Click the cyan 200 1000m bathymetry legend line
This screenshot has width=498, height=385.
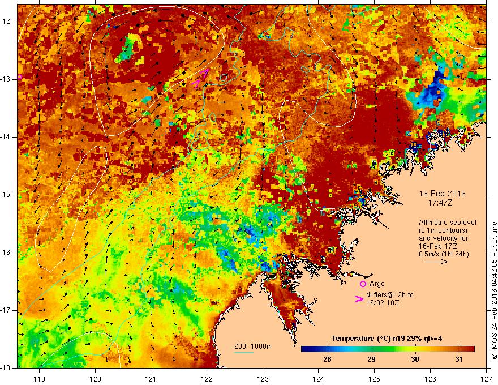243,352
